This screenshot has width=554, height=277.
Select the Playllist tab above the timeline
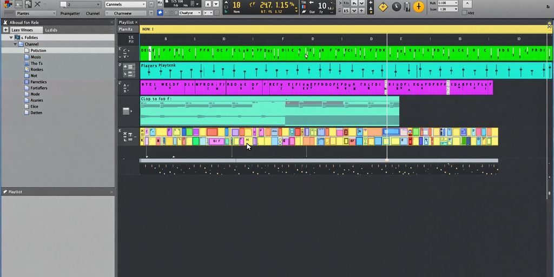[x=126, y=22]
